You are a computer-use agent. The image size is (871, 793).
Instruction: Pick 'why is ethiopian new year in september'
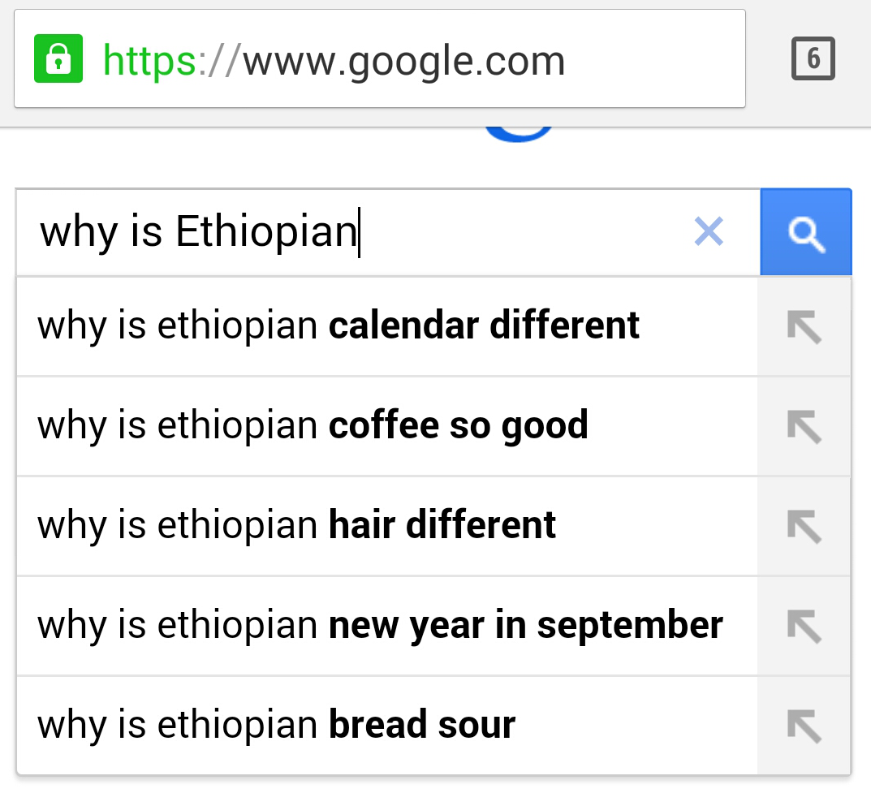coord(387,627)
